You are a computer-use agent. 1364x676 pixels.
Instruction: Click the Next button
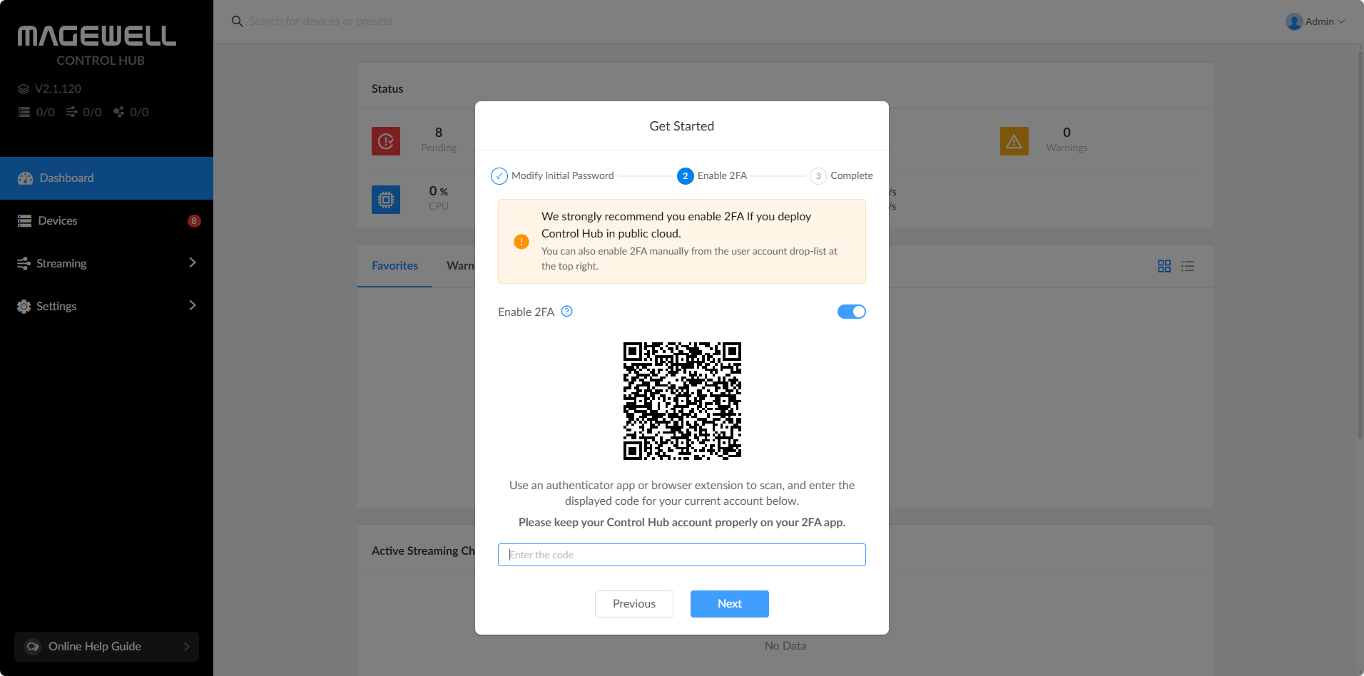(x=730, y=604)
